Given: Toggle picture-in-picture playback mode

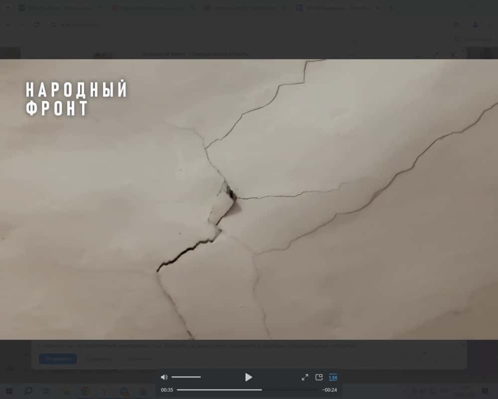Looking at the screenshot, I should (x=320, y=377).
